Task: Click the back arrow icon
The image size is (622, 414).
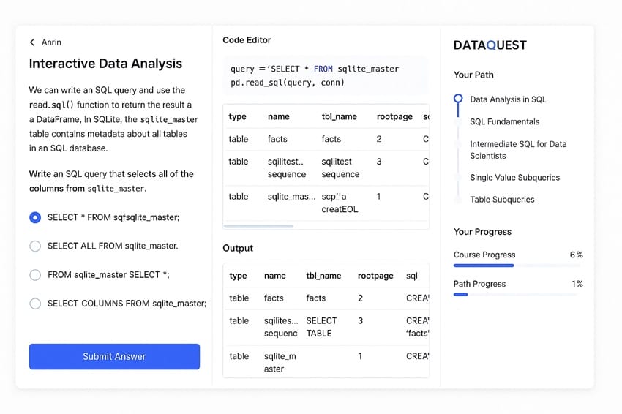Action: (x=32, y=42)
